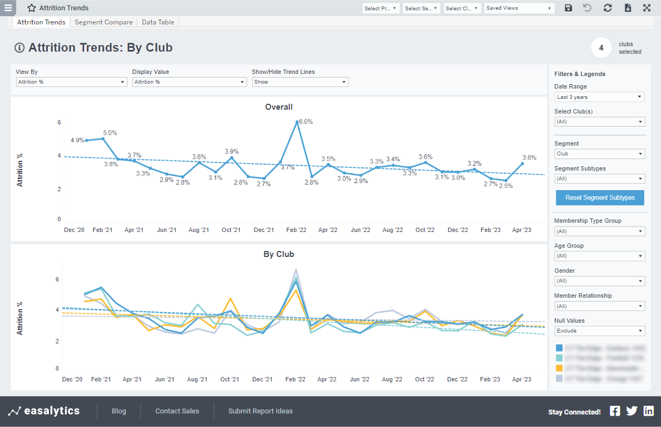The height and width of the screenshot is (427, 661).
Task: Open the easalytics Twitter profile
Action: (x=632, y=411)
